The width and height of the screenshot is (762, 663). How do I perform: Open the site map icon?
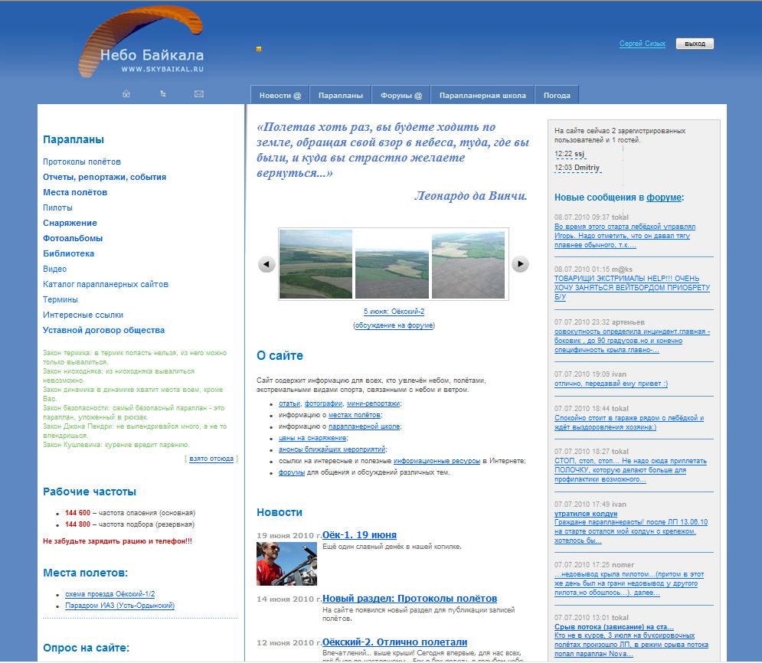[x=163, y=94]
